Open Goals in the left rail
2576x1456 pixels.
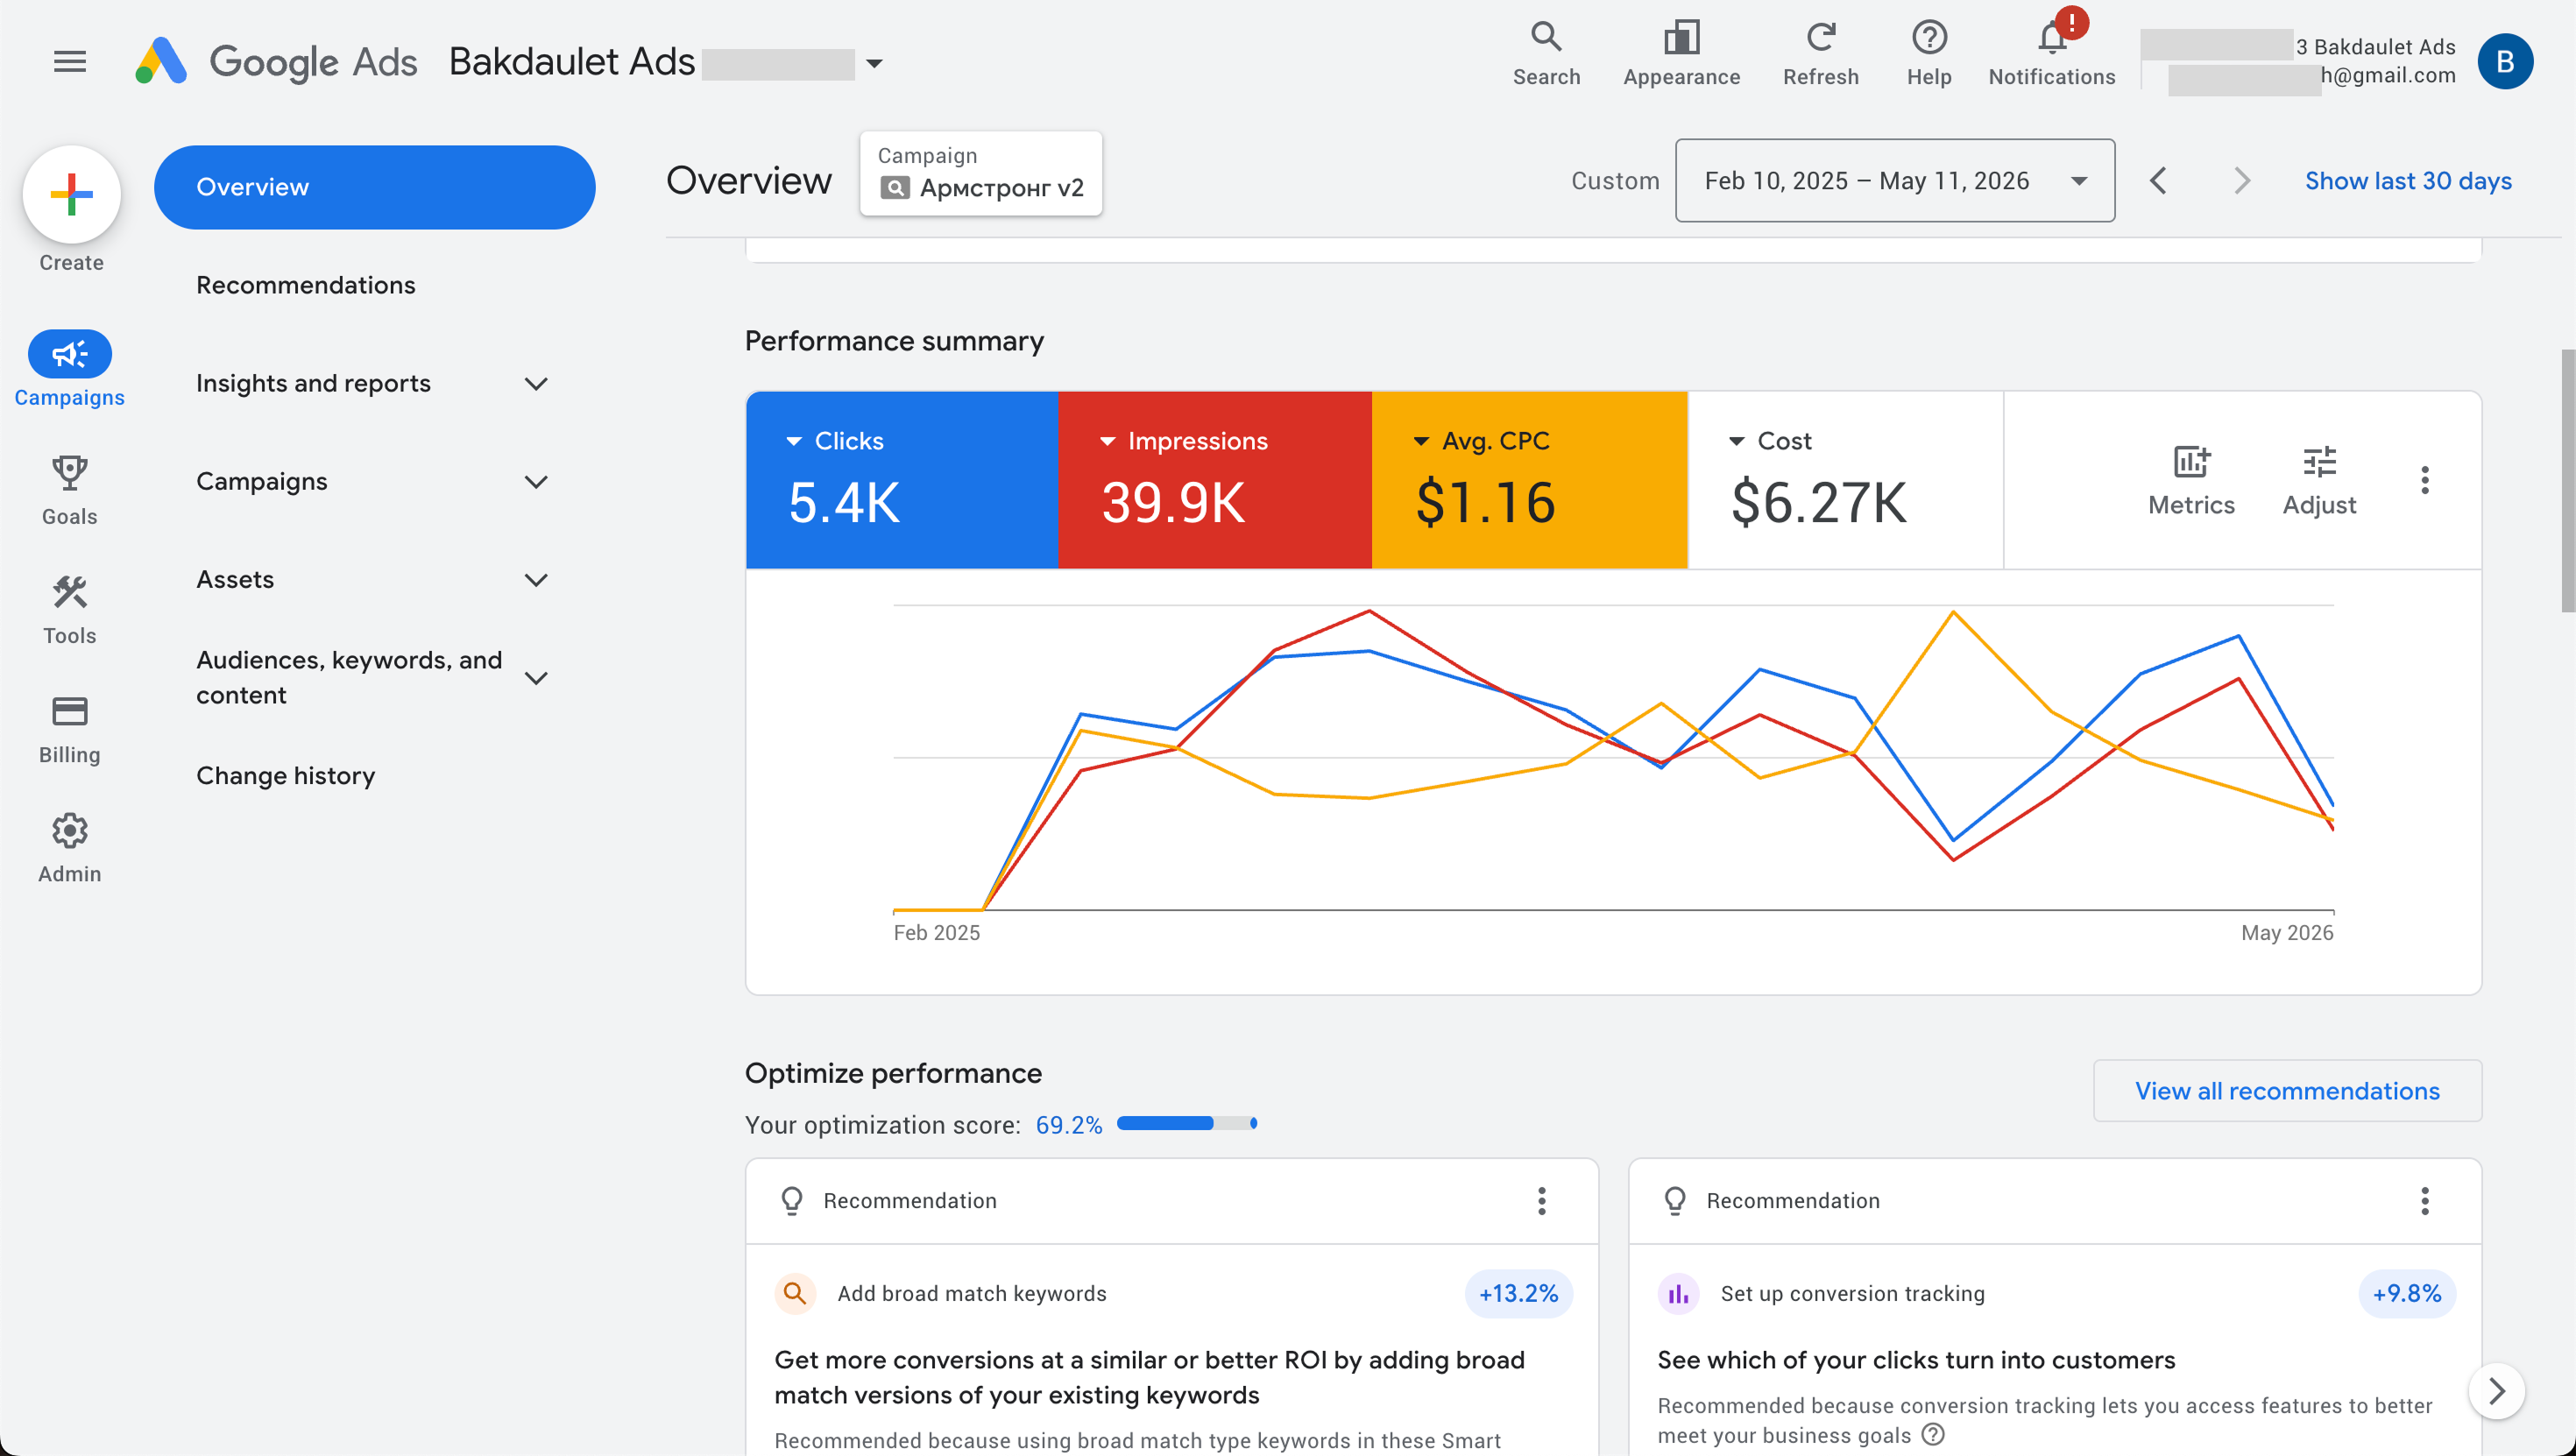(x=70, y=490)
